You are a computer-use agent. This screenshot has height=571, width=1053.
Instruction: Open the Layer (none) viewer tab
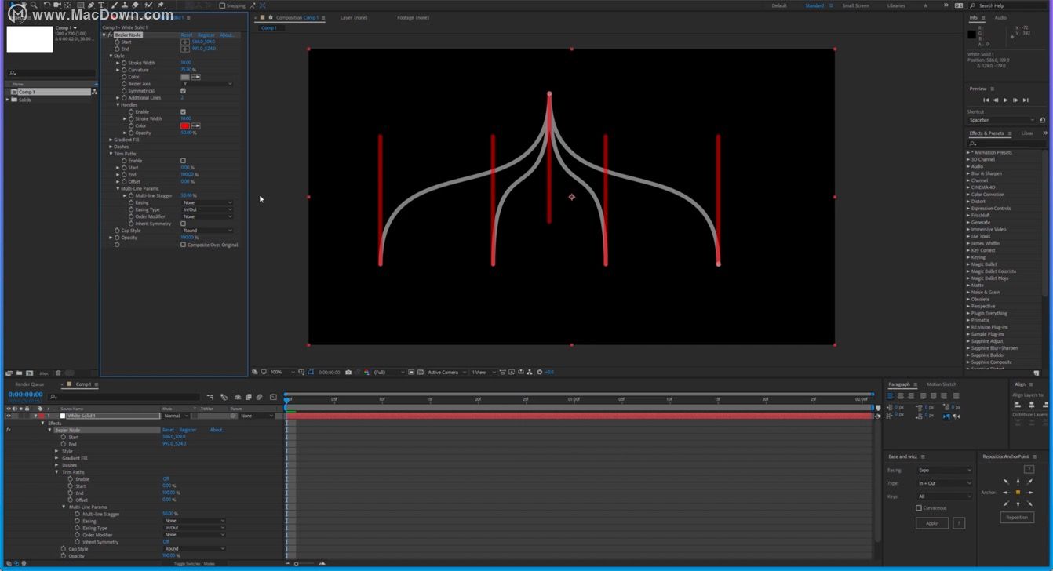354,17
